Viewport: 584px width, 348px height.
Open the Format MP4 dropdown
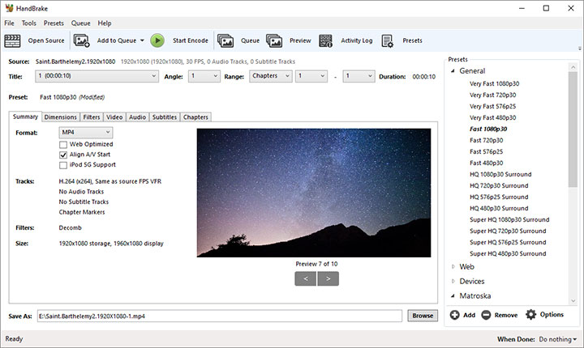pyautogui.click(x=86, y=133)
